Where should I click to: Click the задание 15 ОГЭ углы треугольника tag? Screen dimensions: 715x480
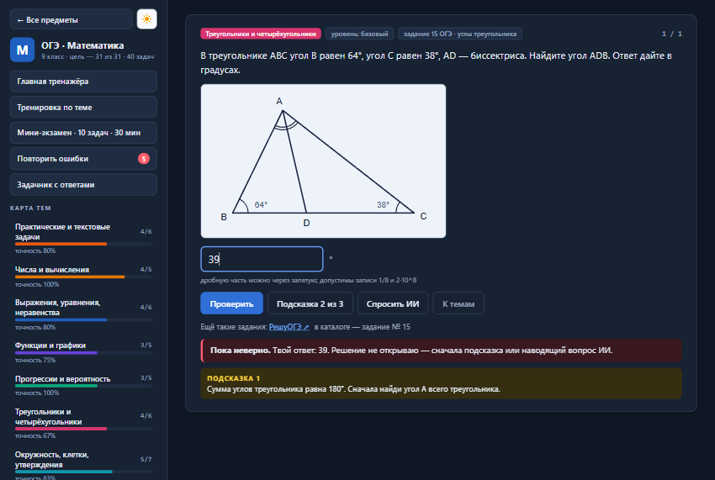click(459, 34)
